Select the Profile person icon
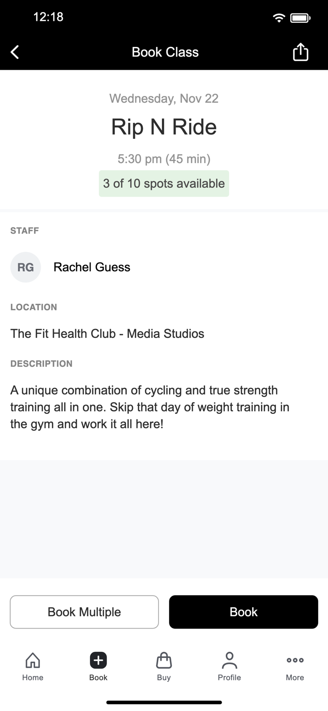 pos(229,660)
